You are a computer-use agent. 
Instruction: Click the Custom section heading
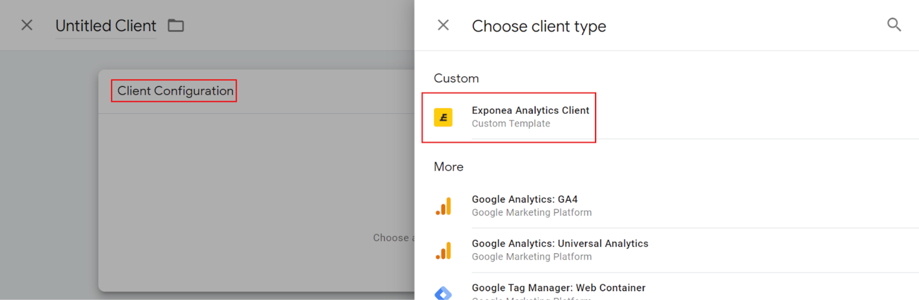(456, 78)
